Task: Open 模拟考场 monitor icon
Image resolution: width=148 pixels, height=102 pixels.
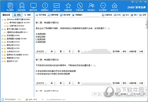Action: (33, 7)
